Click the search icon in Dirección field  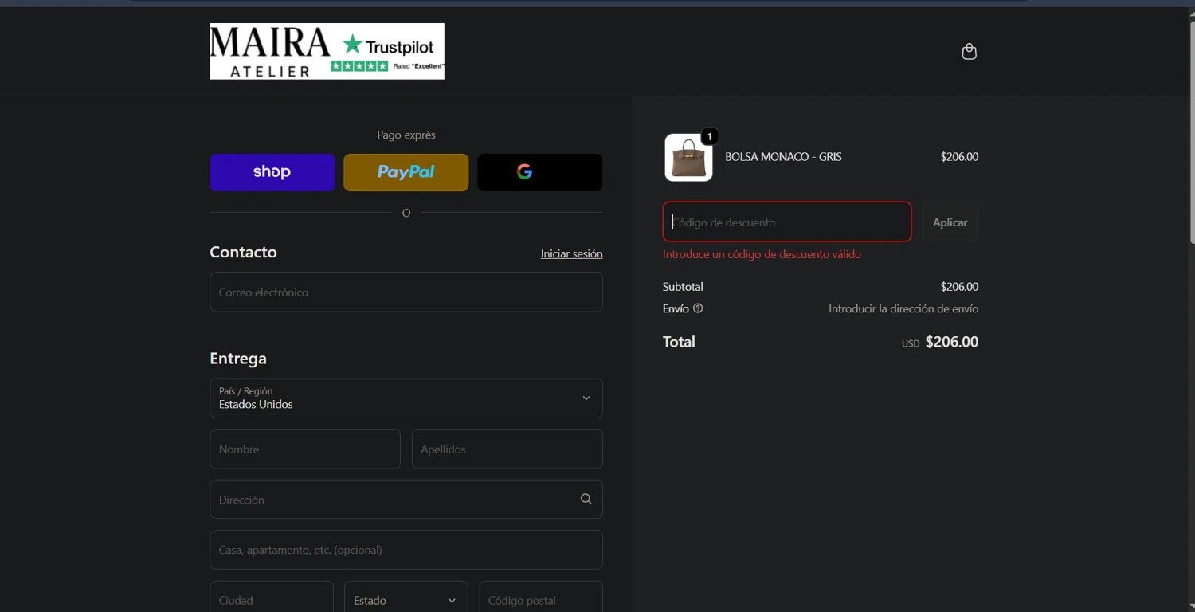(x=586, y=500)
